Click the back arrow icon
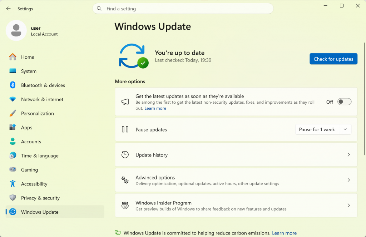366x237 pixels. coord(9,9)
